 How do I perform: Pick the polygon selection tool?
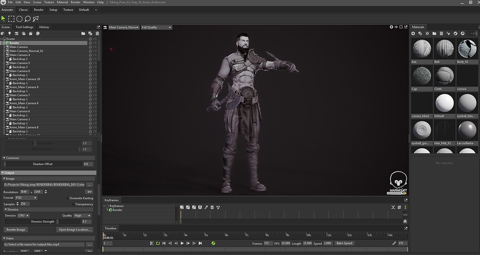36,19
